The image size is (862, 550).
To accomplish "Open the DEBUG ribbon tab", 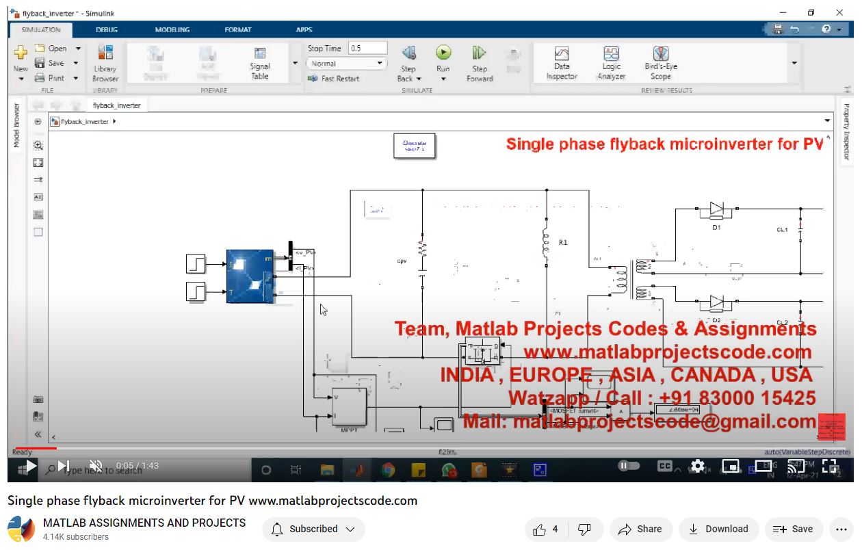I will [106, 30].
